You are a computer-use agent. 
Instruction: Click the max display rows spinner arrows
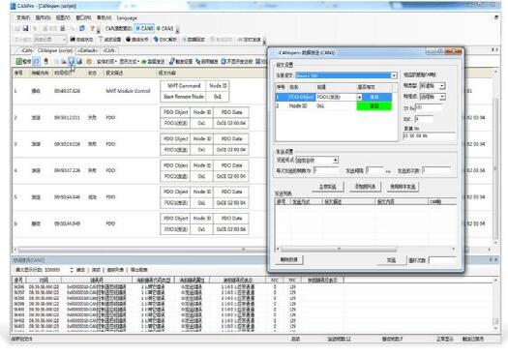coord(72,270)
